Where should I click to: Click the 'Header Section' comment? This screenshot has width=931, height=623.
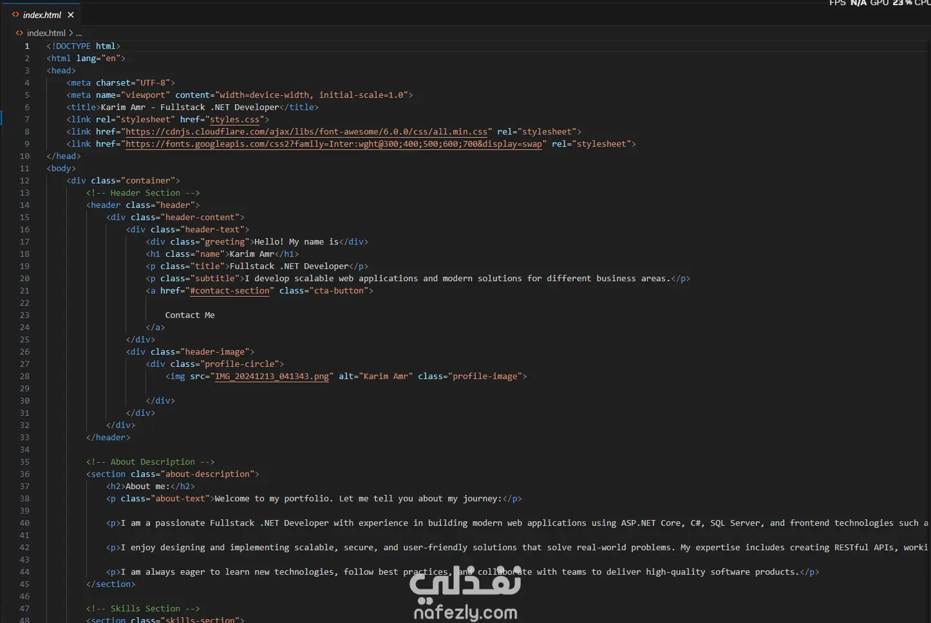pyautogui.click(x=143, y=193)
